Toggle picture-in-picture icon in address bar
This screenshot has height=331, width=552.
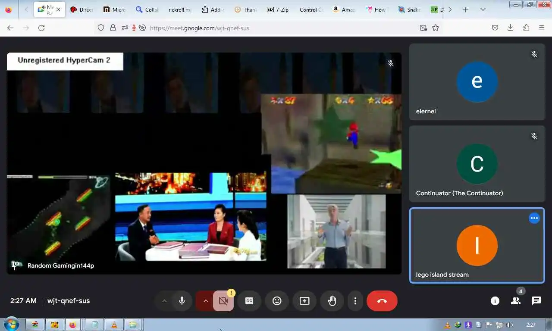click(x=423, y=28)
